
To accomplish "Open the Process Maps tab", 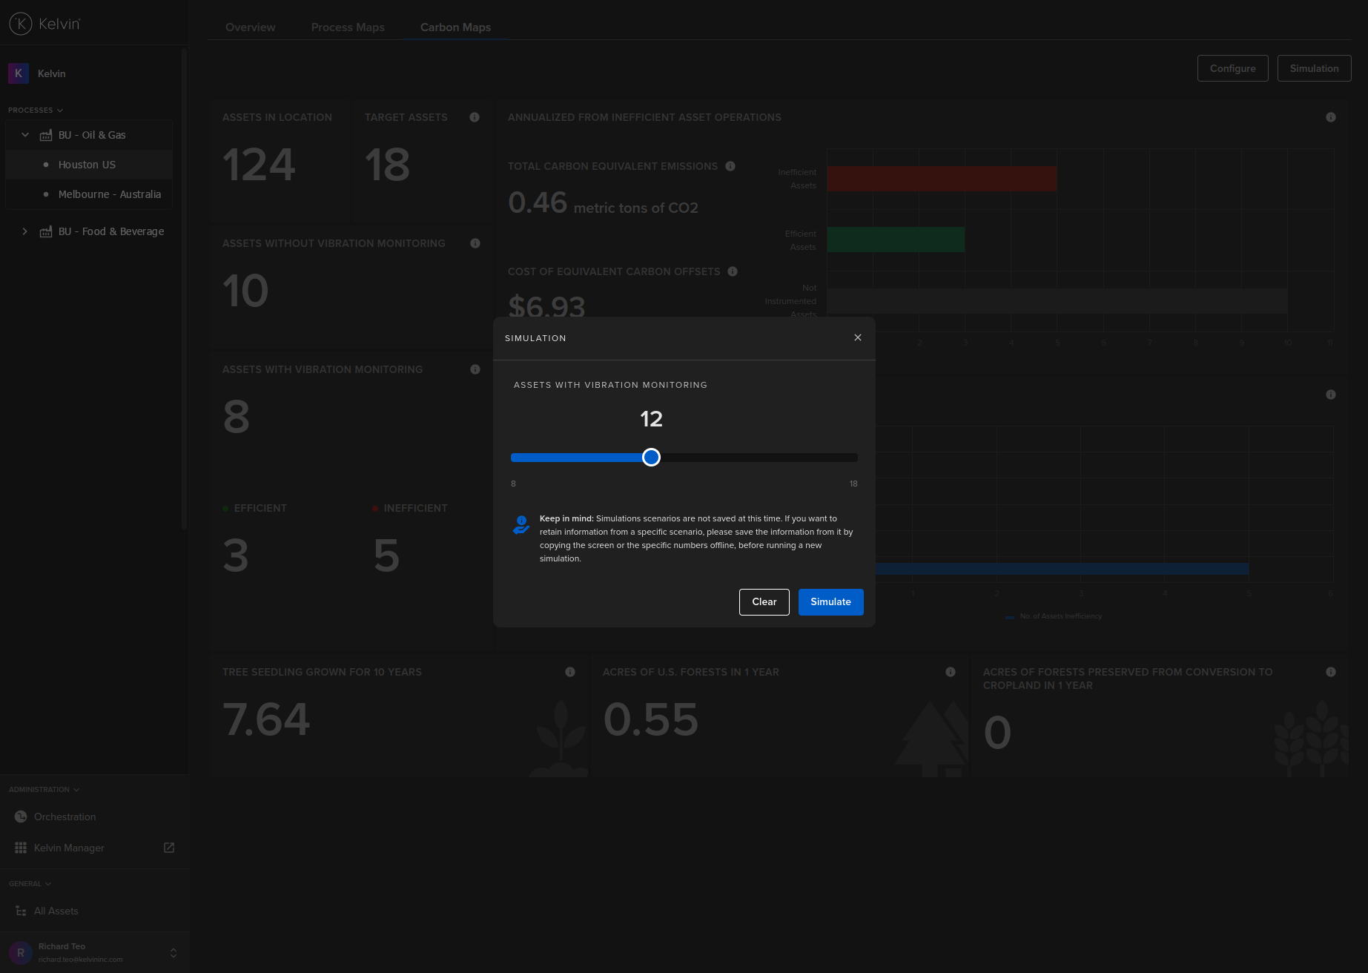I will pyautogui.click(x=347, y=27).
